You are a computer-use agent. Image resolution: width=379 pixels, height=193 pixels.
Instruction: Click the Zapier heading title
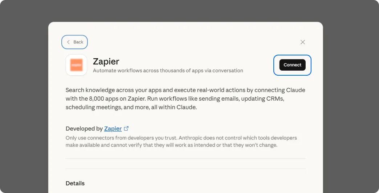click(106, 61)
